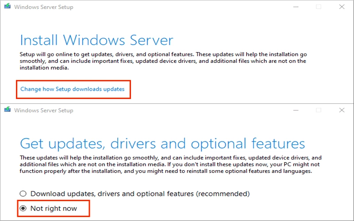The image size is (354, 221).
Task: Minimize the upper Windows Server Setup window
Action: click(296, 7)
